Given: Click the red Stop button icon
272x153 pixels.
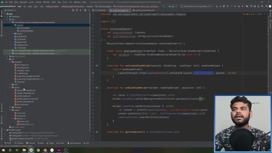Looking at the screenshot, I should 242,6.
